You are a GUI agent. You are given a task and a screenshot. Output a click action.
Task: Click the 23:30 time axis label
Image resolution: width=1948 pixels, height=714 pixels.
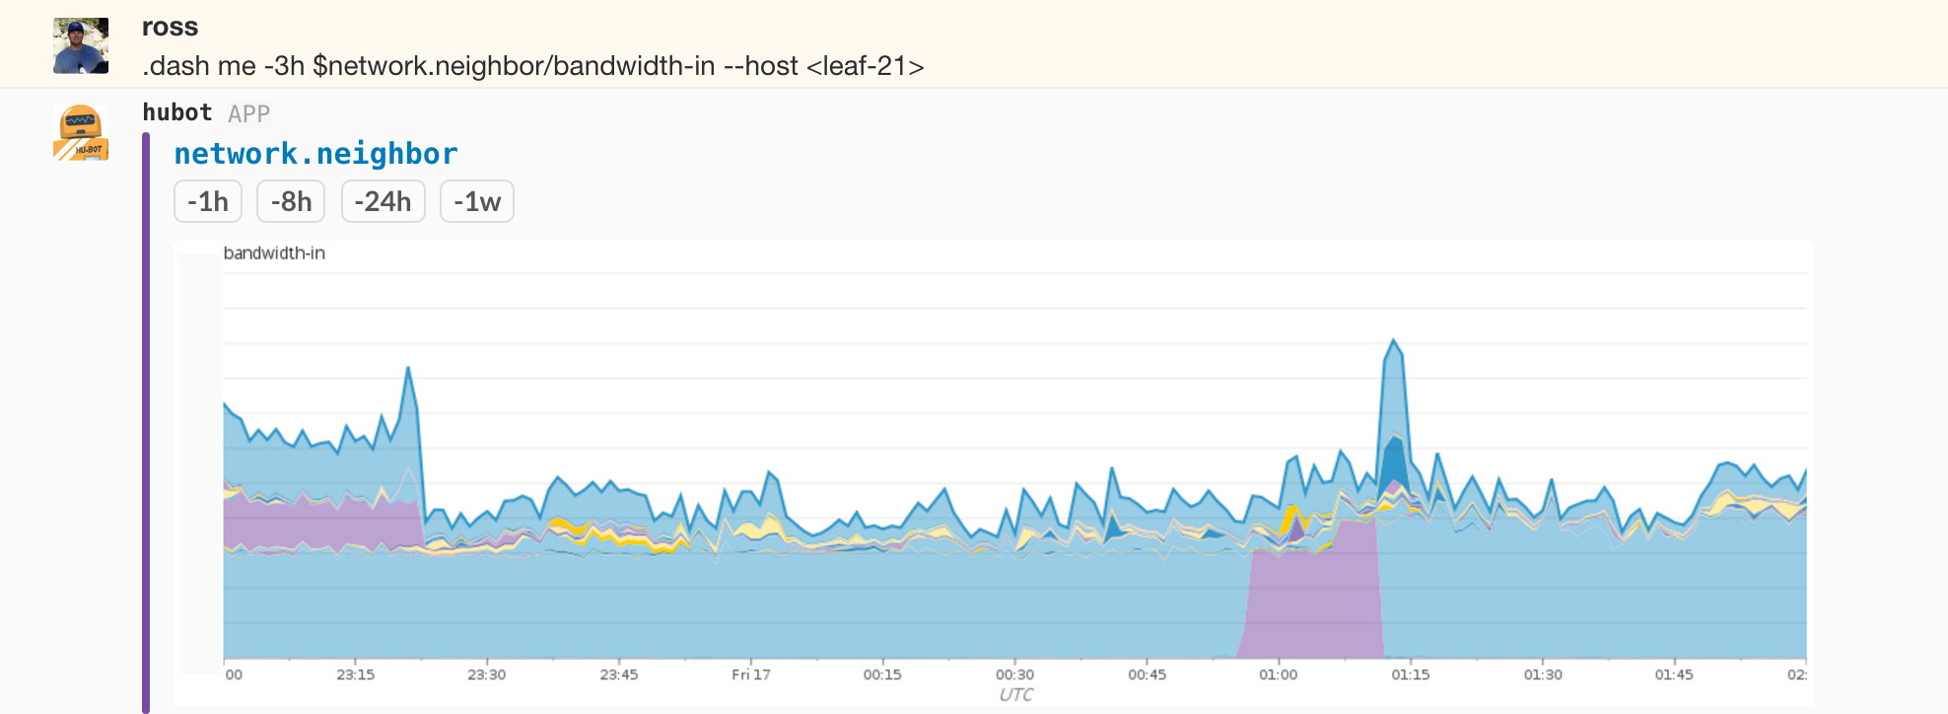coord(486,675)
